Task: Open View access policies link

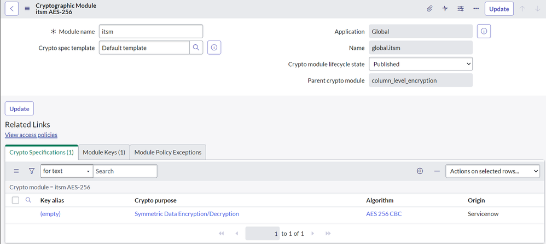Action: (x=31, y=135)
